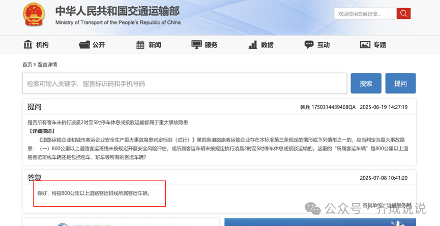Click the 留言详情 breadcrumb text

click(47, 65)
